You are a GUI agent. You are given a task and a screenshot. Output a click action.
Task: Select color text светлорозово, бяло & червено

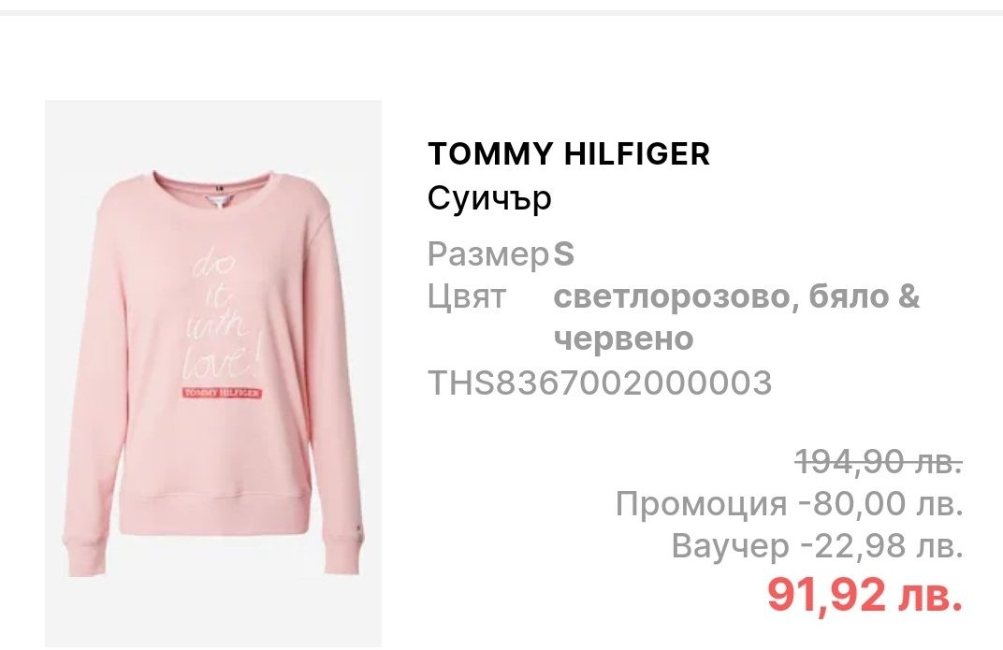click(736, 317)
